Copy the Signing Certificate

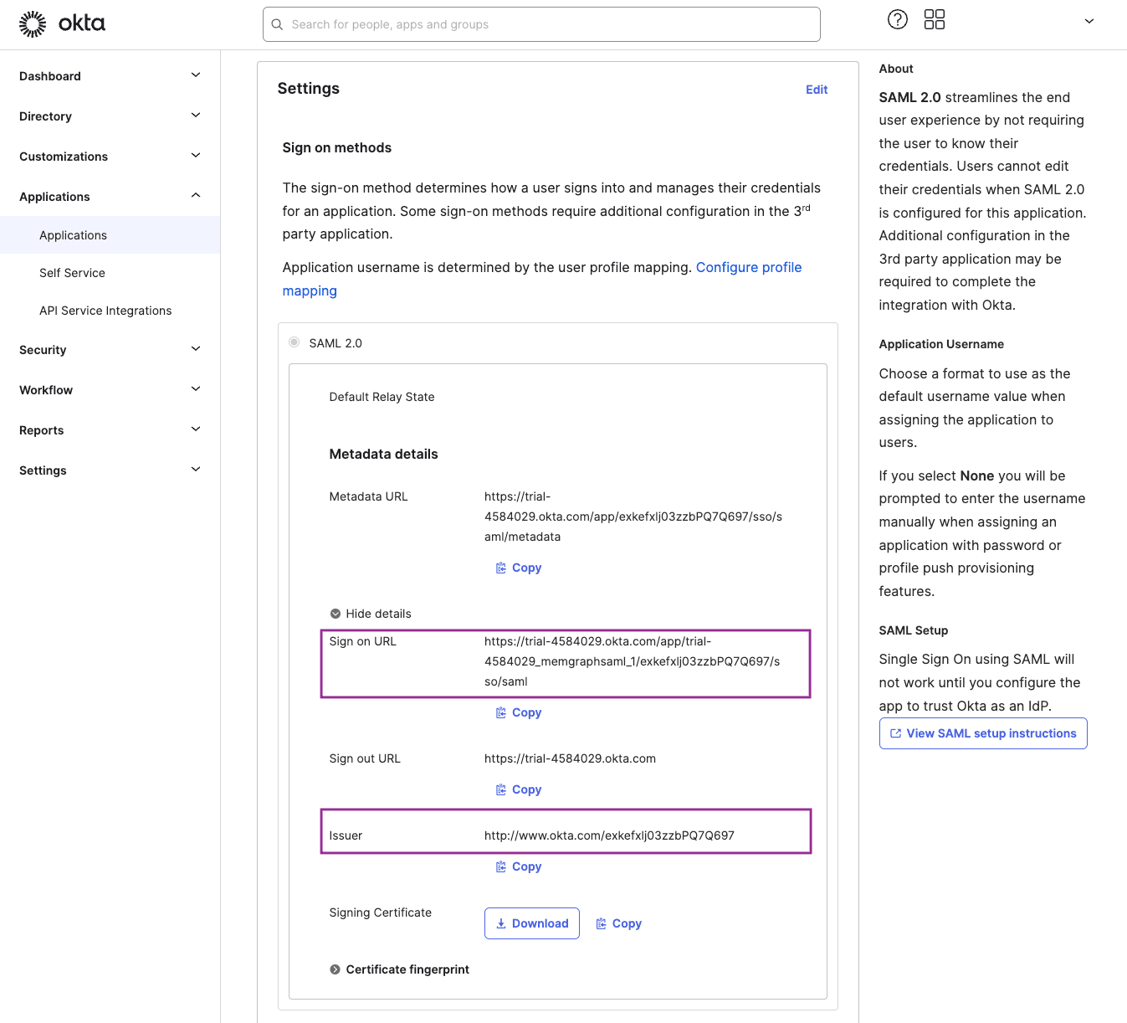619,923
